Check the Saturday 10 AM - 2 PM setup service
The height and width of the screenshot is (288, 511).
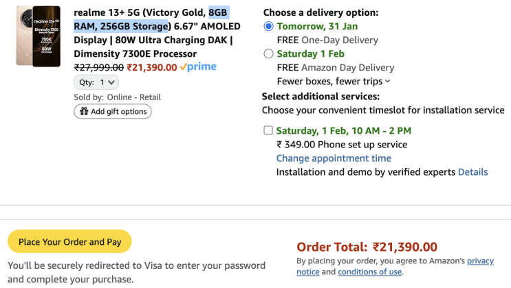[268, 131]
